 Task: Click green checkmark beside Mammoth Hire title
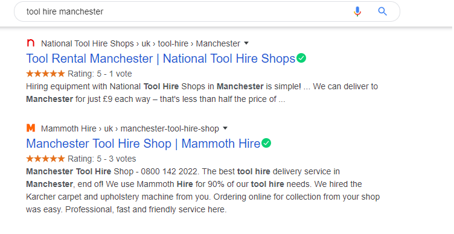(266, 143)
